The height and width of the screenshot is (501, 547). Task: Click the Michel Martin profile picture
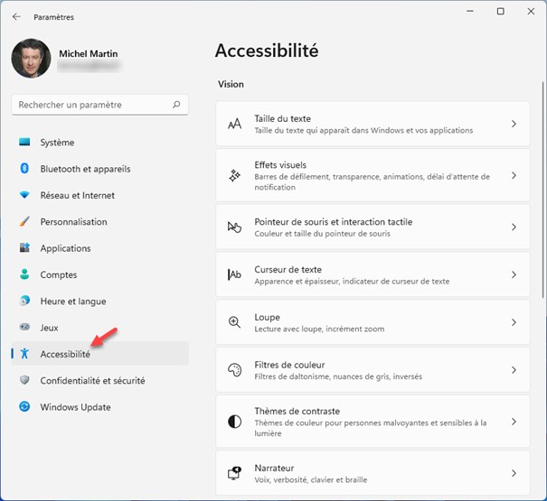[31, 59]
